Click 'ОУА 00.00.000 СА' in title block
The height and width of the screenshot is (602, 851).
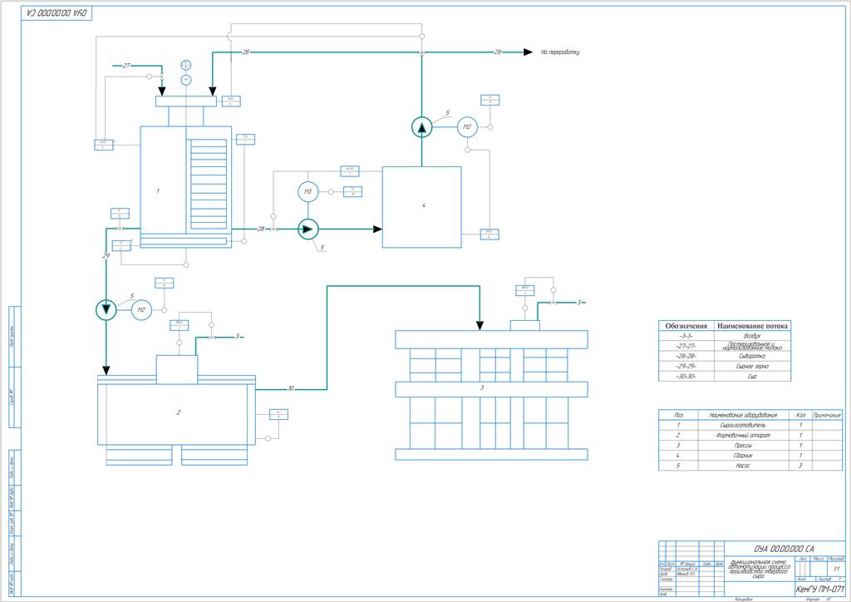click(x=785, y=549)
